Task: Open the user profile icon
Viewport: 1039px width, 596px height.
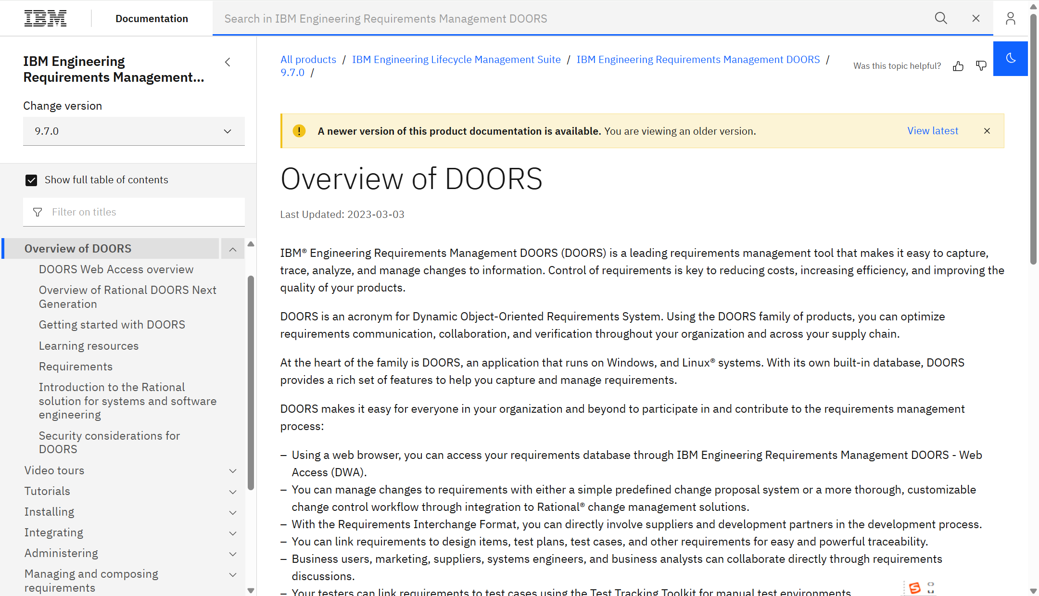Action: coord(1010,18)
